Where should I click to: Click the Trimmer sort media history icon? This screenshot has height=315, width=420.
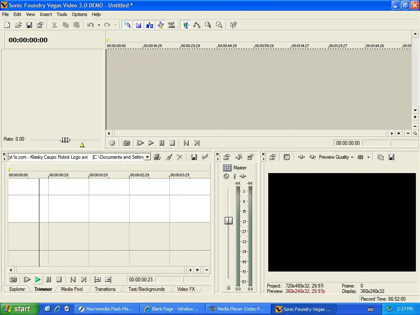coord(157,157)
